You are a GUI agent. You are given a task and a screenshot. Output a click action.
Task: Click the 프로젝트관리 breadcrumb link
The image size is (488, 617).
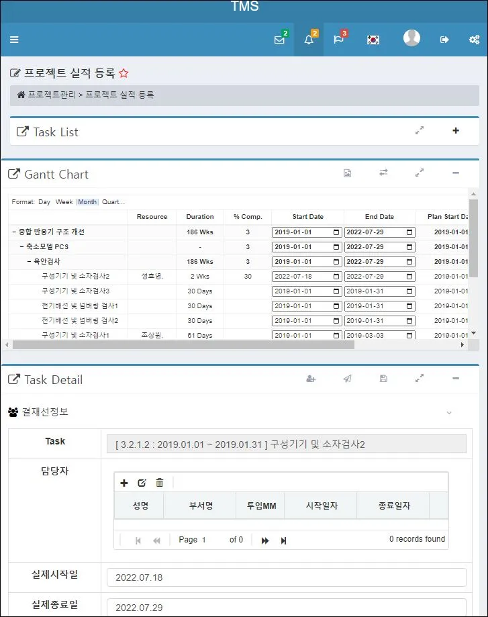click(x=51, y=95)
